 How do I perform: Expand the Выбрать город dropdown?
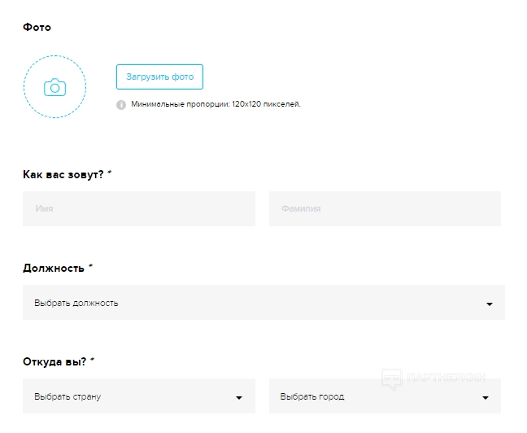(374, 397)
